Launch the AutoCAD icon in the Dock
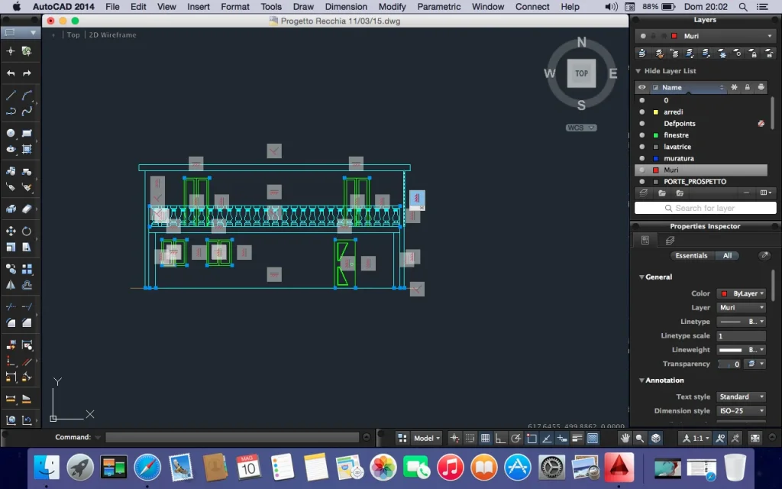This screenshot has height=489, width=782. (x=619, y=466)
